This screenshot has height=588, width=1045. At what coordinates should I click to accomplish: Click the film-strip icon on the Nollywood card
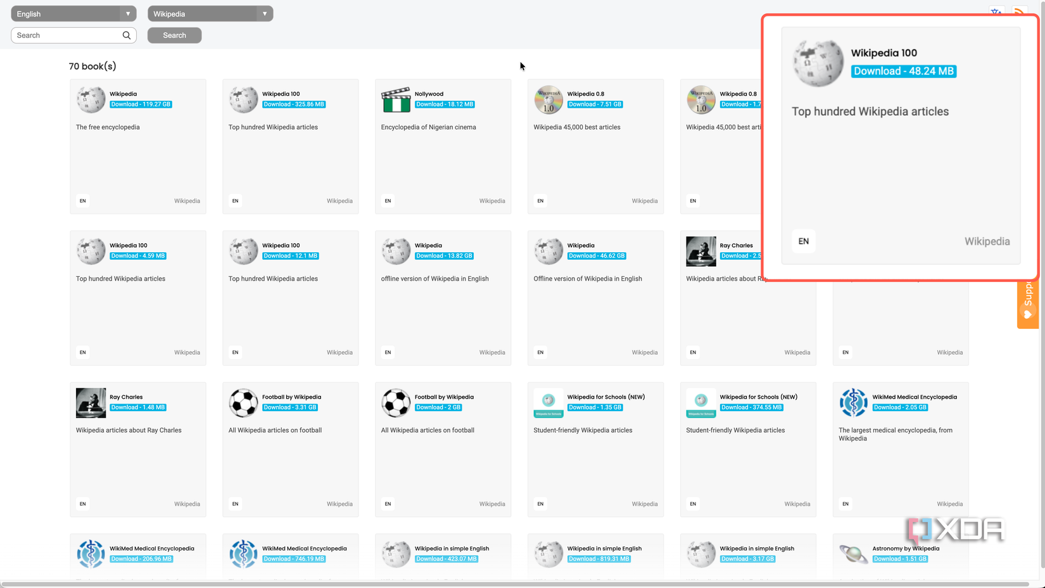pyautogui.click(x=395, y=99)
